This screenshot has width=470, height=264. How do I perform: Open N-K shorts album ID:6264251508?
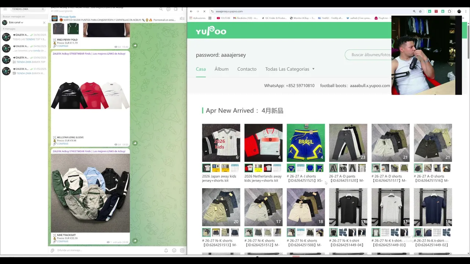coord(306,207)
